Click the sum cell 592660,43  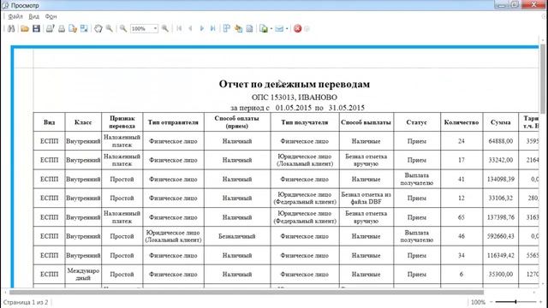click(500, 236)
